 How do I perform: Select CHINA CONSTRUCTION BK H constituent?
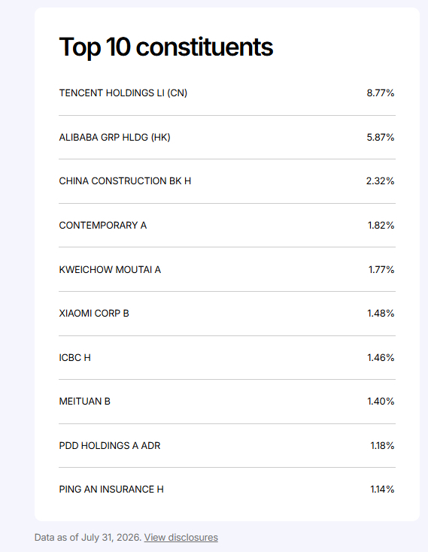coord(125,181)
